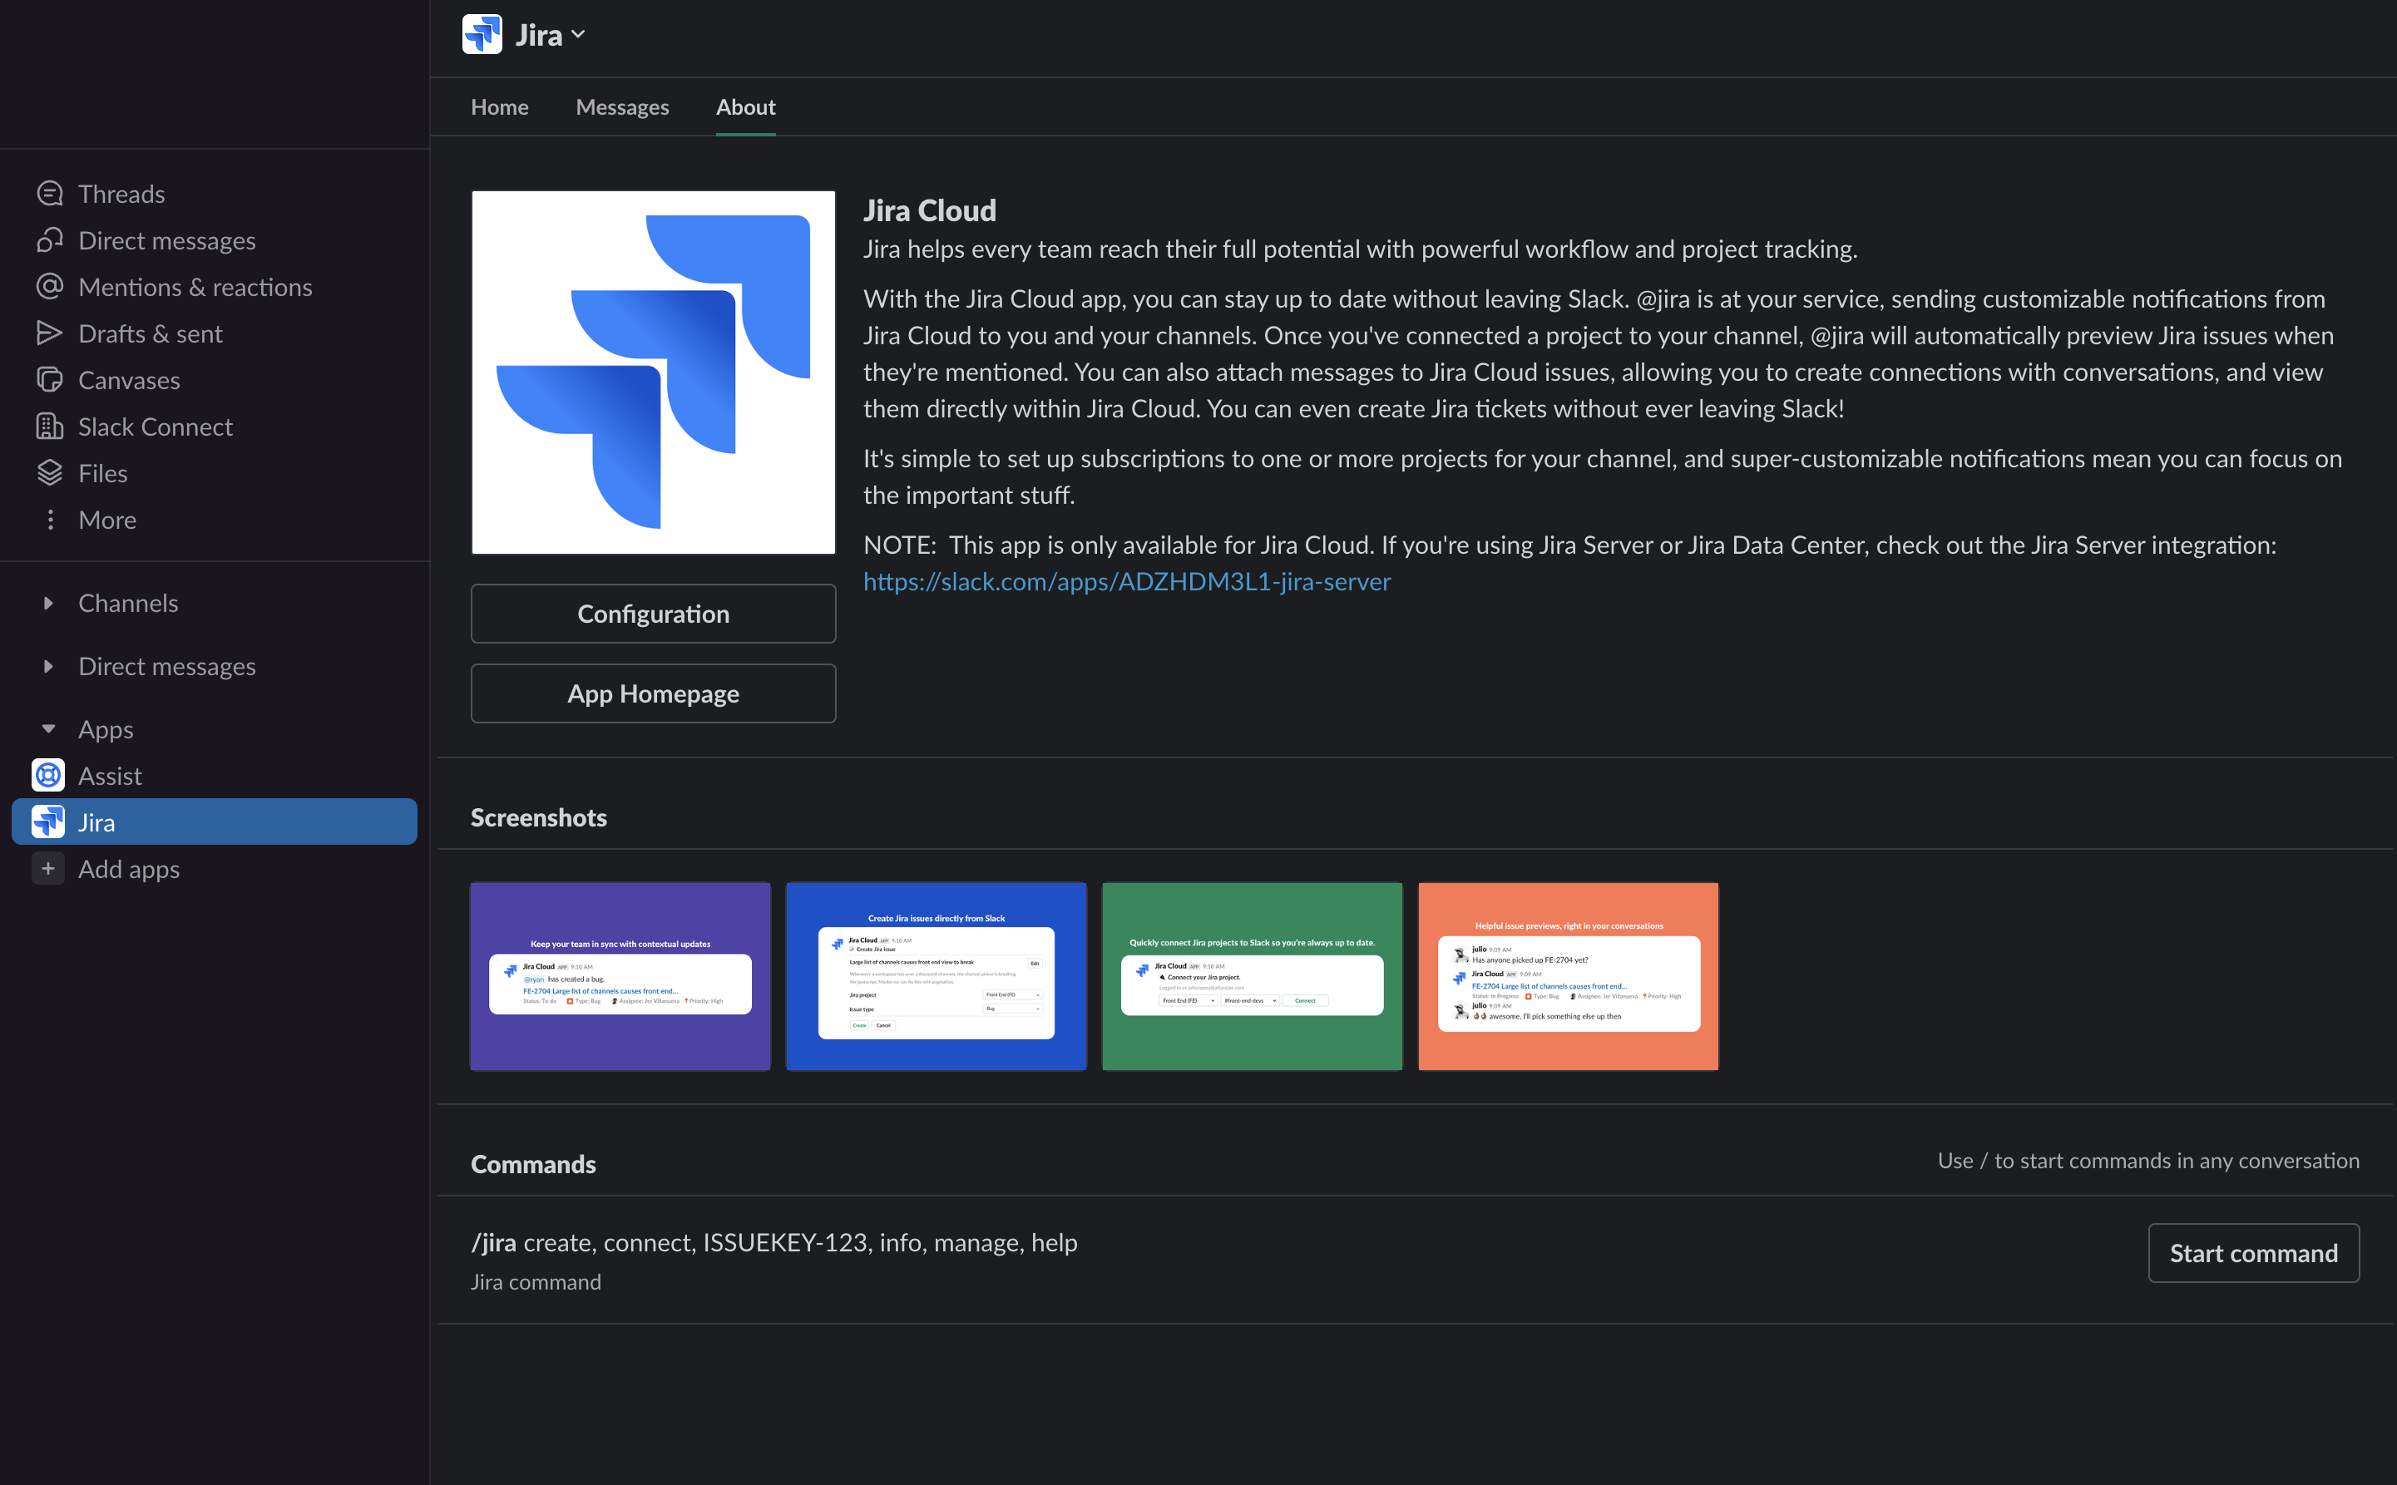Image resolution: width=2397 pixels, height=1485 pixels.
Task: View Mentions & reactions
Action: click(195, 287)
